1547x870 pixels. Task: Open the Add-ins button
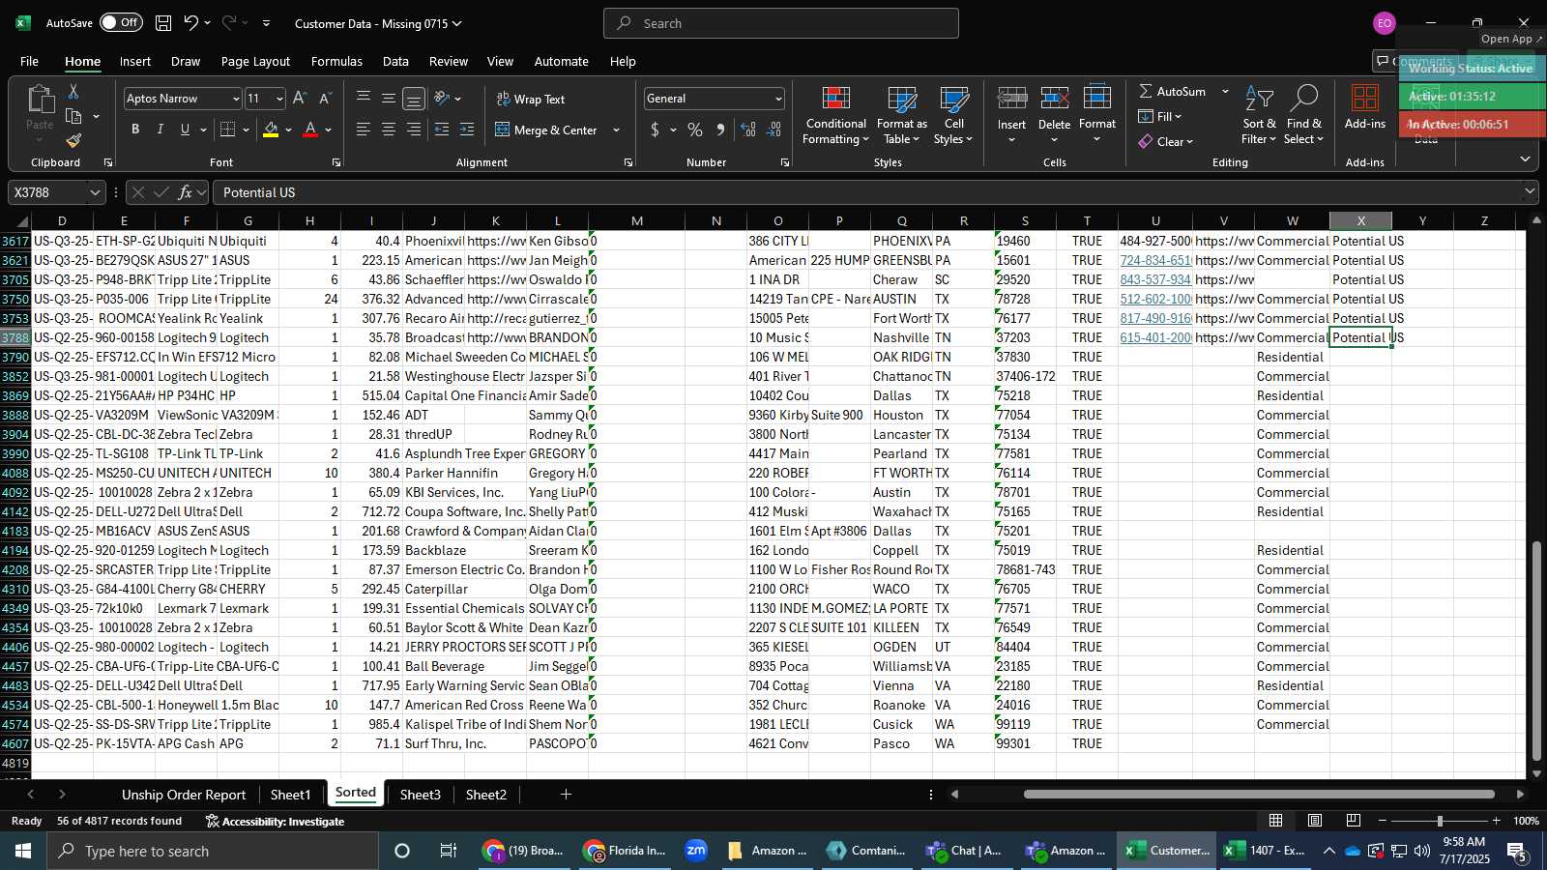[1364, 108]
